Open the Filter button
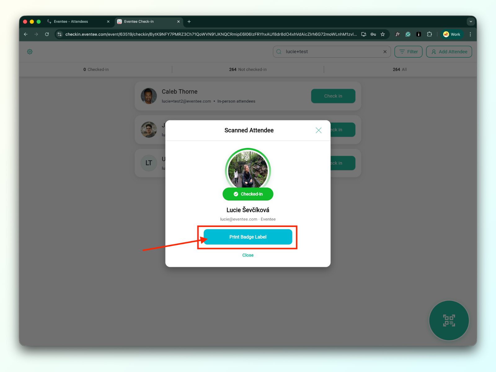This screenshot has height=372, width=496. [x=408, y=52]
